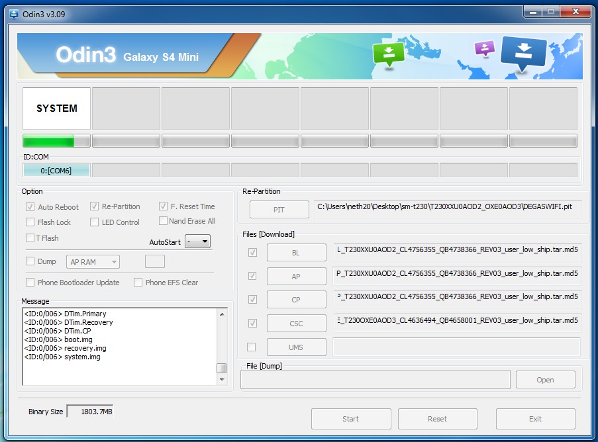The image size is (598, 442).
Task: Enable the T Flash checkbox
Action: coord(30,238)
